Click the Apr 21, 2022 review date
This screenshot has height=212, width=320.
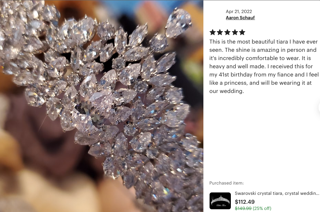click(239, 11)
